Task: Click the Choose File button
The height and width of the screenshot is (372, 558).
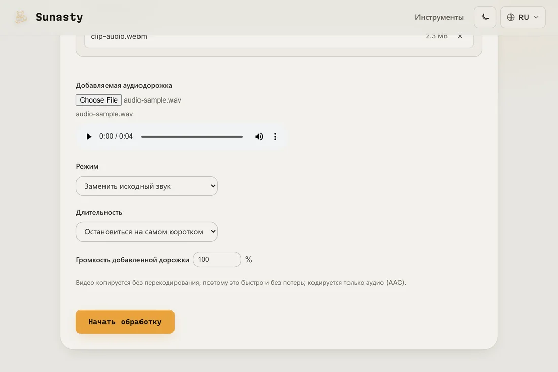Action: coord(98,100)
